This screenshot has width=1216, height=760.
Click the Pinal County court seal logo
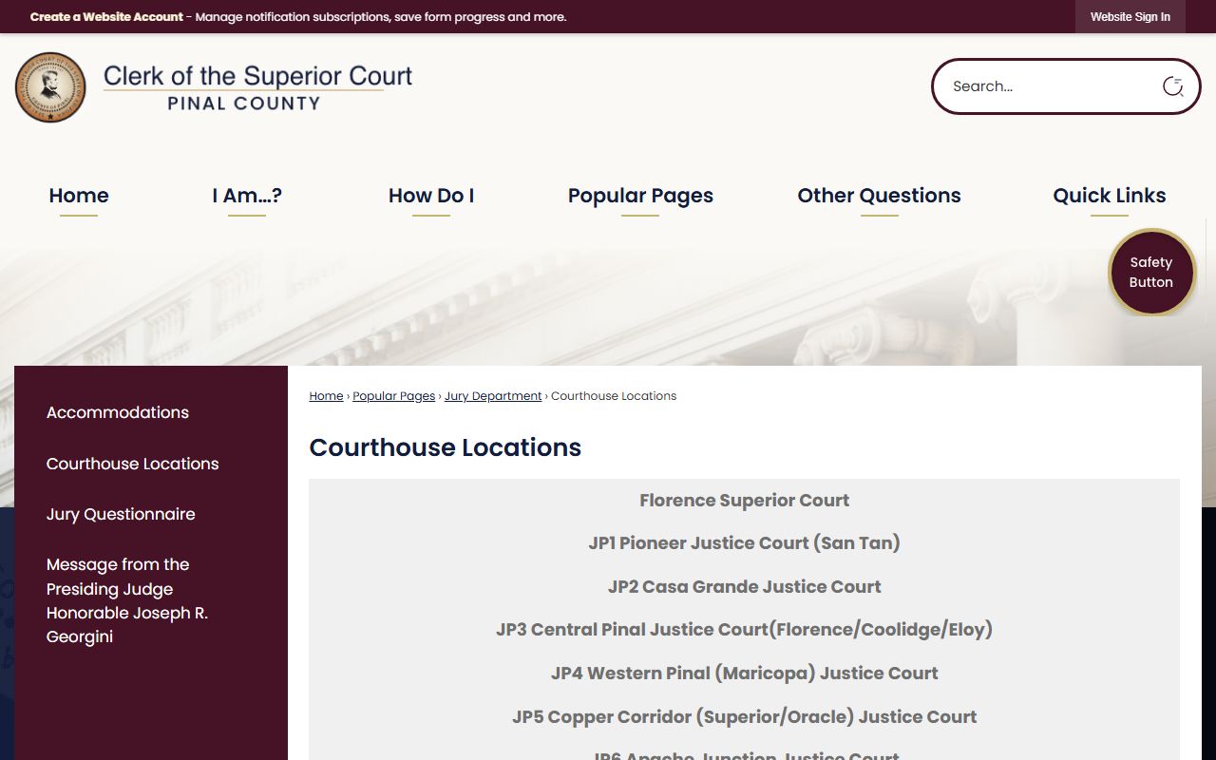click(50, 87)
